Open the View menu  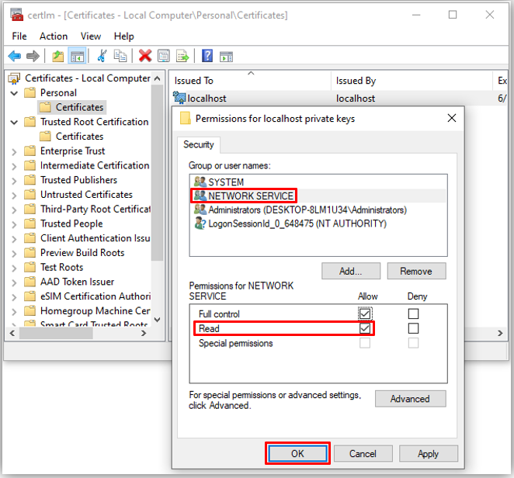click(91, 36)
